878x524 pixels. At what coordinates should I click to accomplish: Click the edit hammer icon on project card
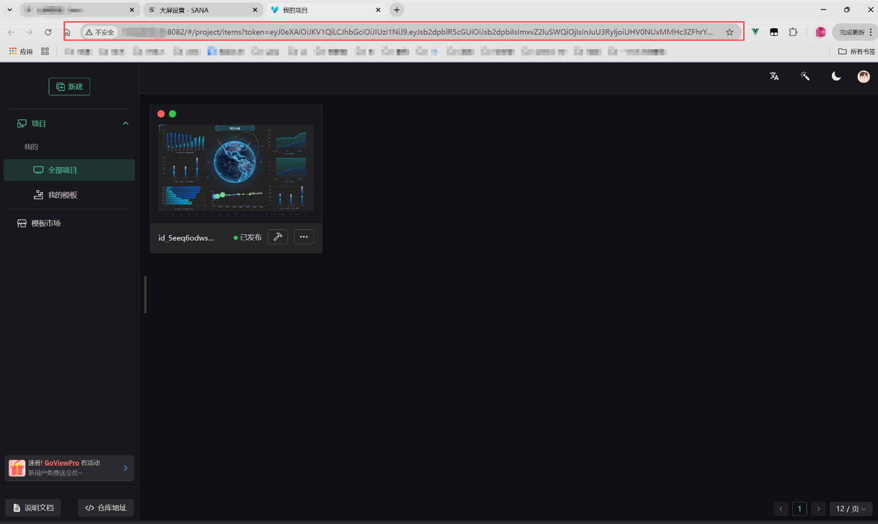click(x=278, y=237)
